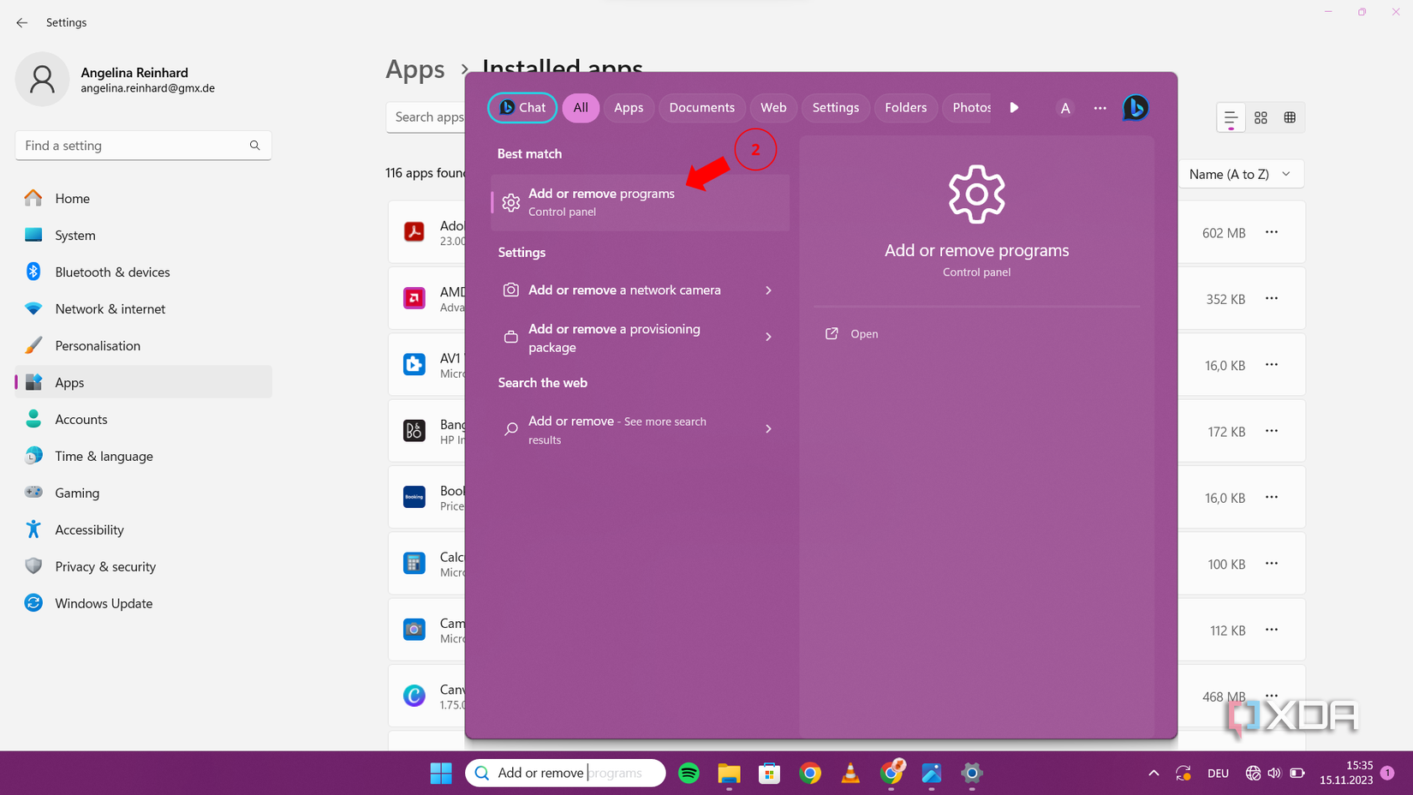Open the Name (A to Z) sort dropdown
Image resolution: width=1413 pixels, height=795 pixels.
[x=1240, y=174]
